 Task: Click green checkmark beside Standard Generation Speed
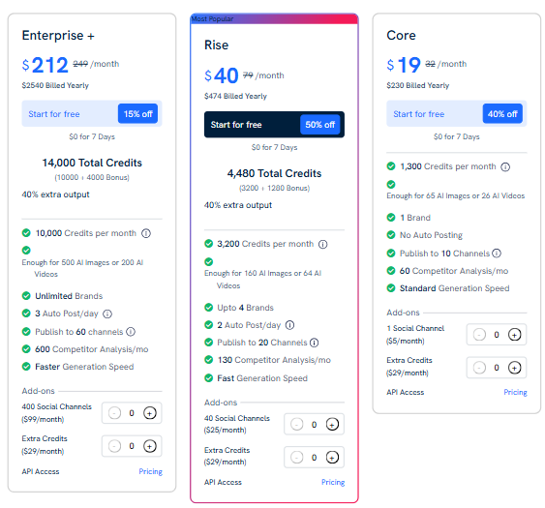click(391, 288)
